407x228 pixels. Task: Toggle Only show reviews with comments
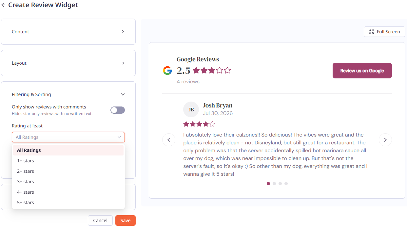118,110
